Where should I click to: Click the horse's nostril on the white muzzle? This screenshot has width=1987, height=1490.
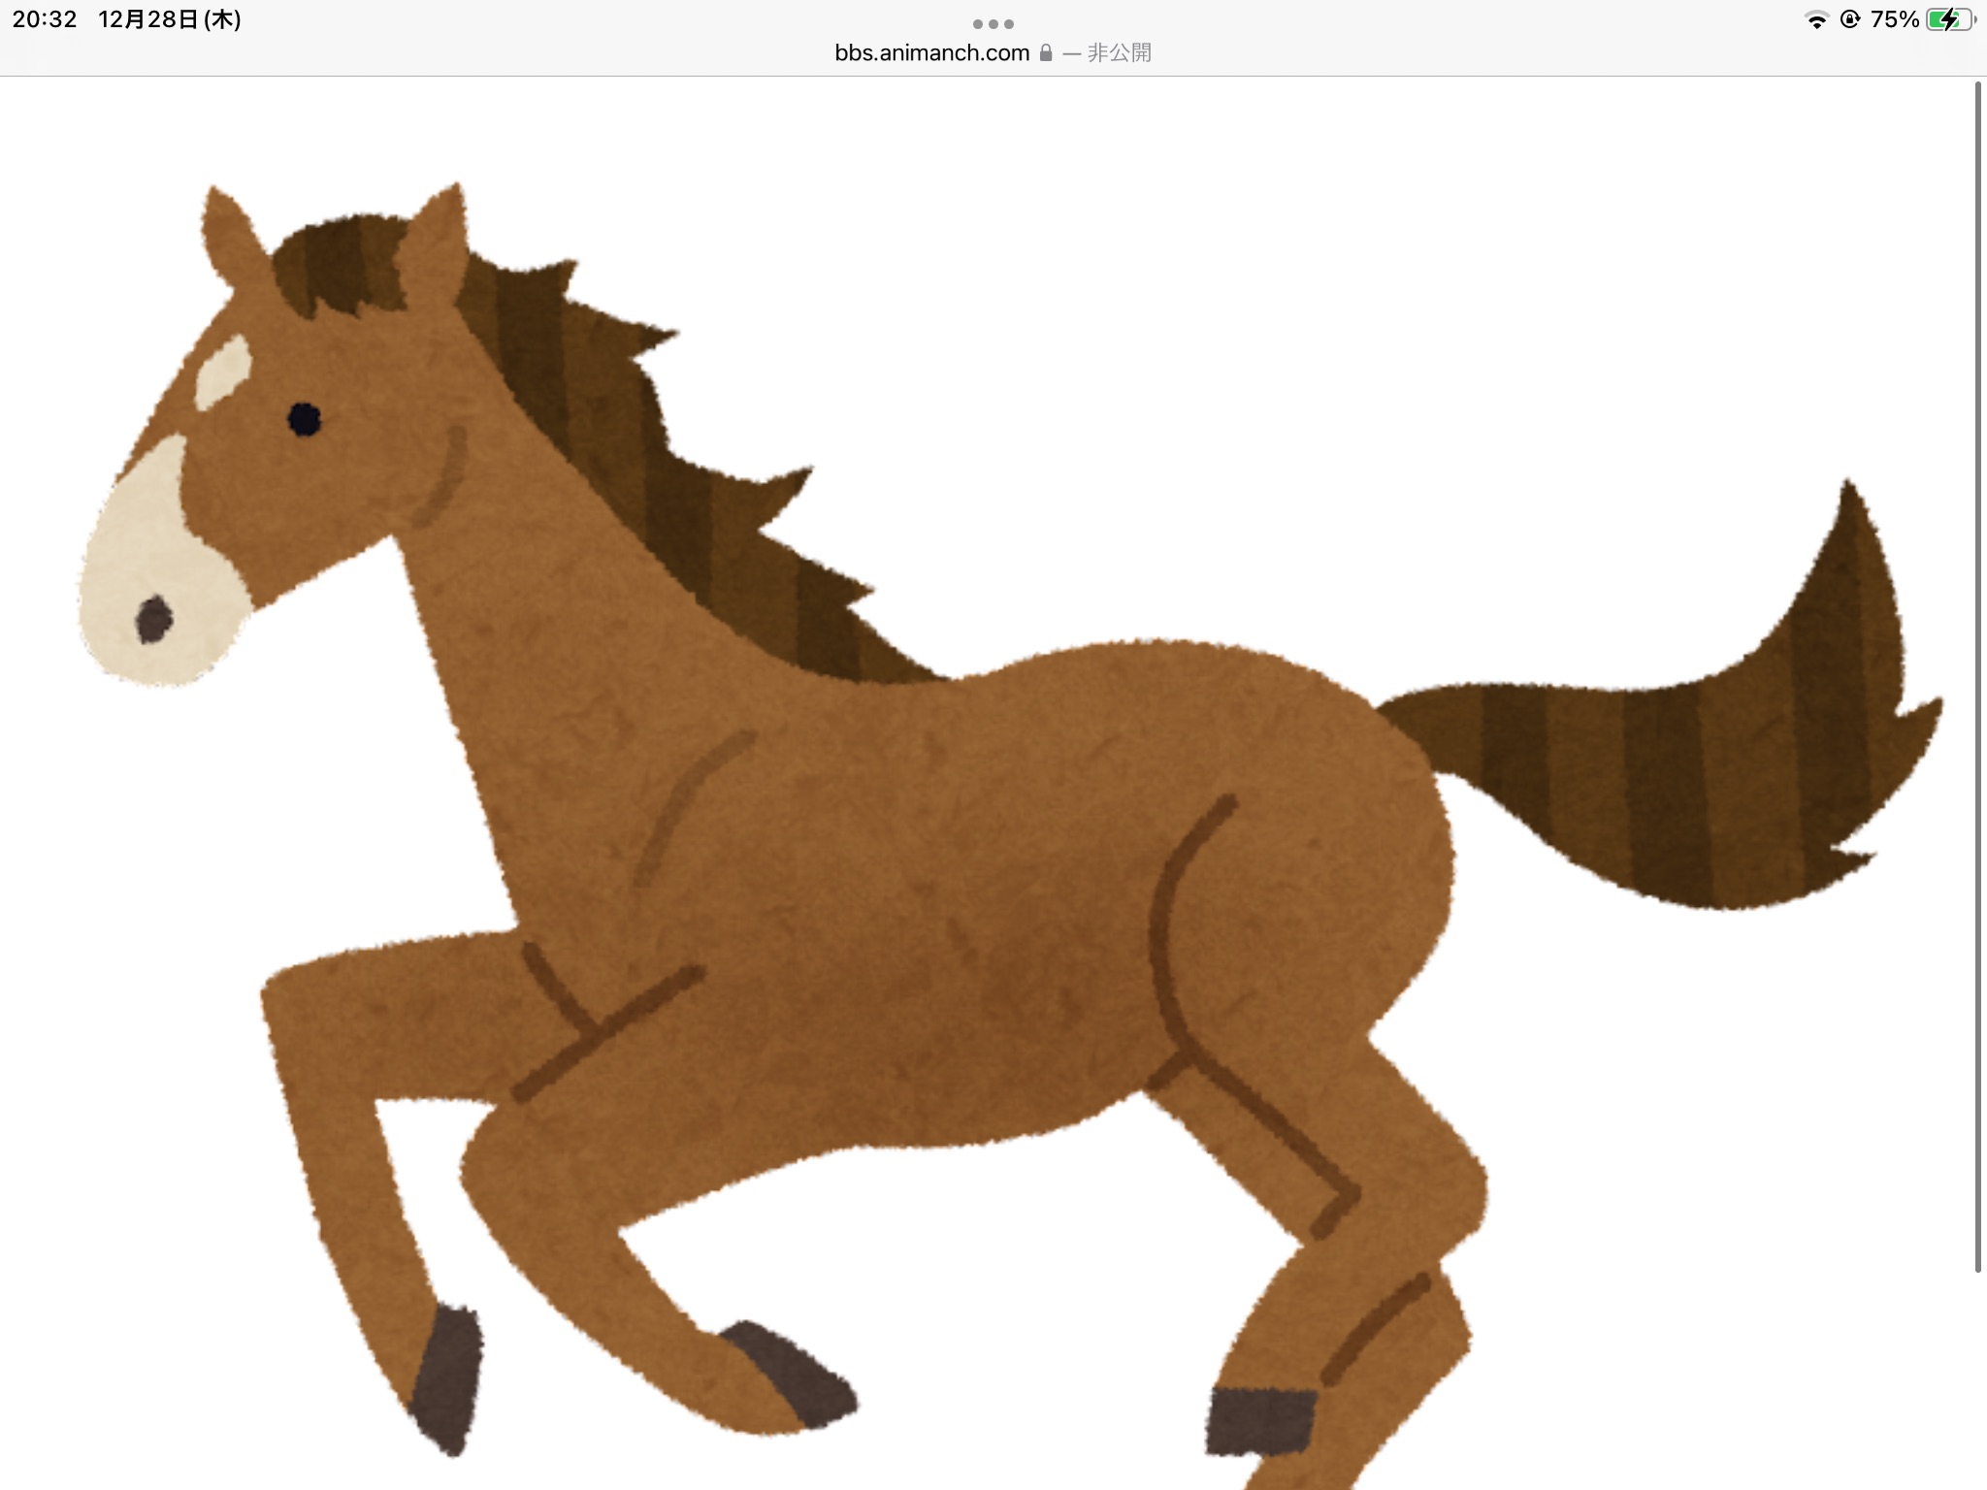(x=153, y=619)
